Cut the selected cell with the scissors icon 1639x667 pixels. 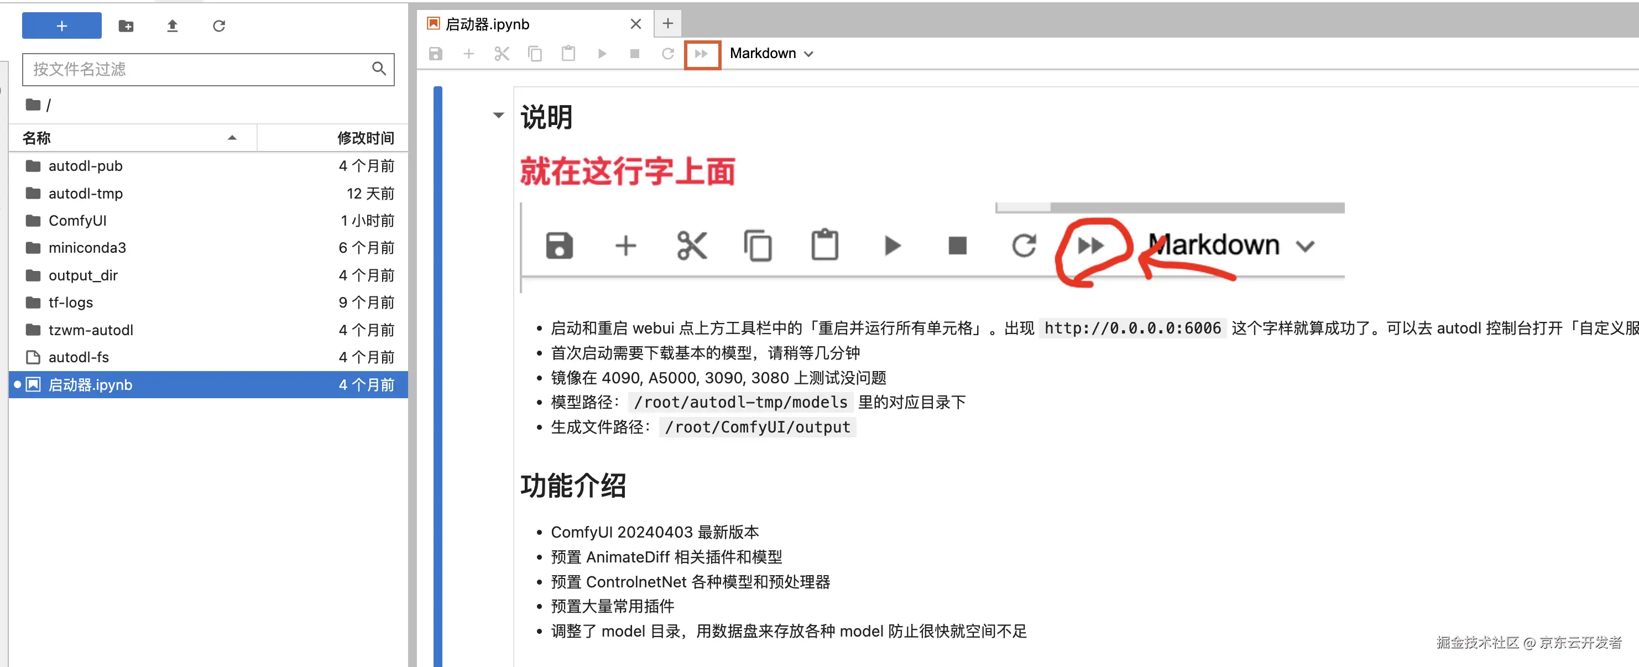pyautogui.click(x=502, y=54)
